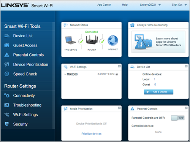Click the Device List widget header icon
Image resolution: width=190 pixels, height=142 pixels.
(132, 67)
